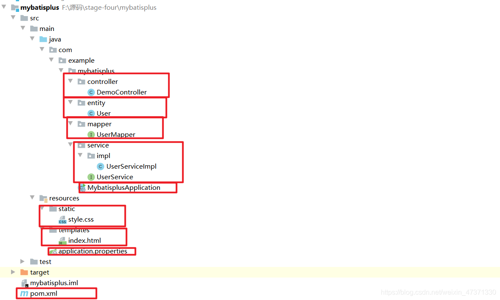The height and width of the screenshot is (300, 500).
Task: Select the UserService interface name
Action: point(115,177)
